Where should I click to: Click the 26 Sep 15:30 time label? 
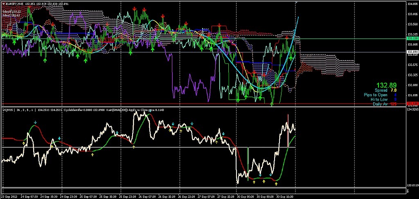[168, 196]
